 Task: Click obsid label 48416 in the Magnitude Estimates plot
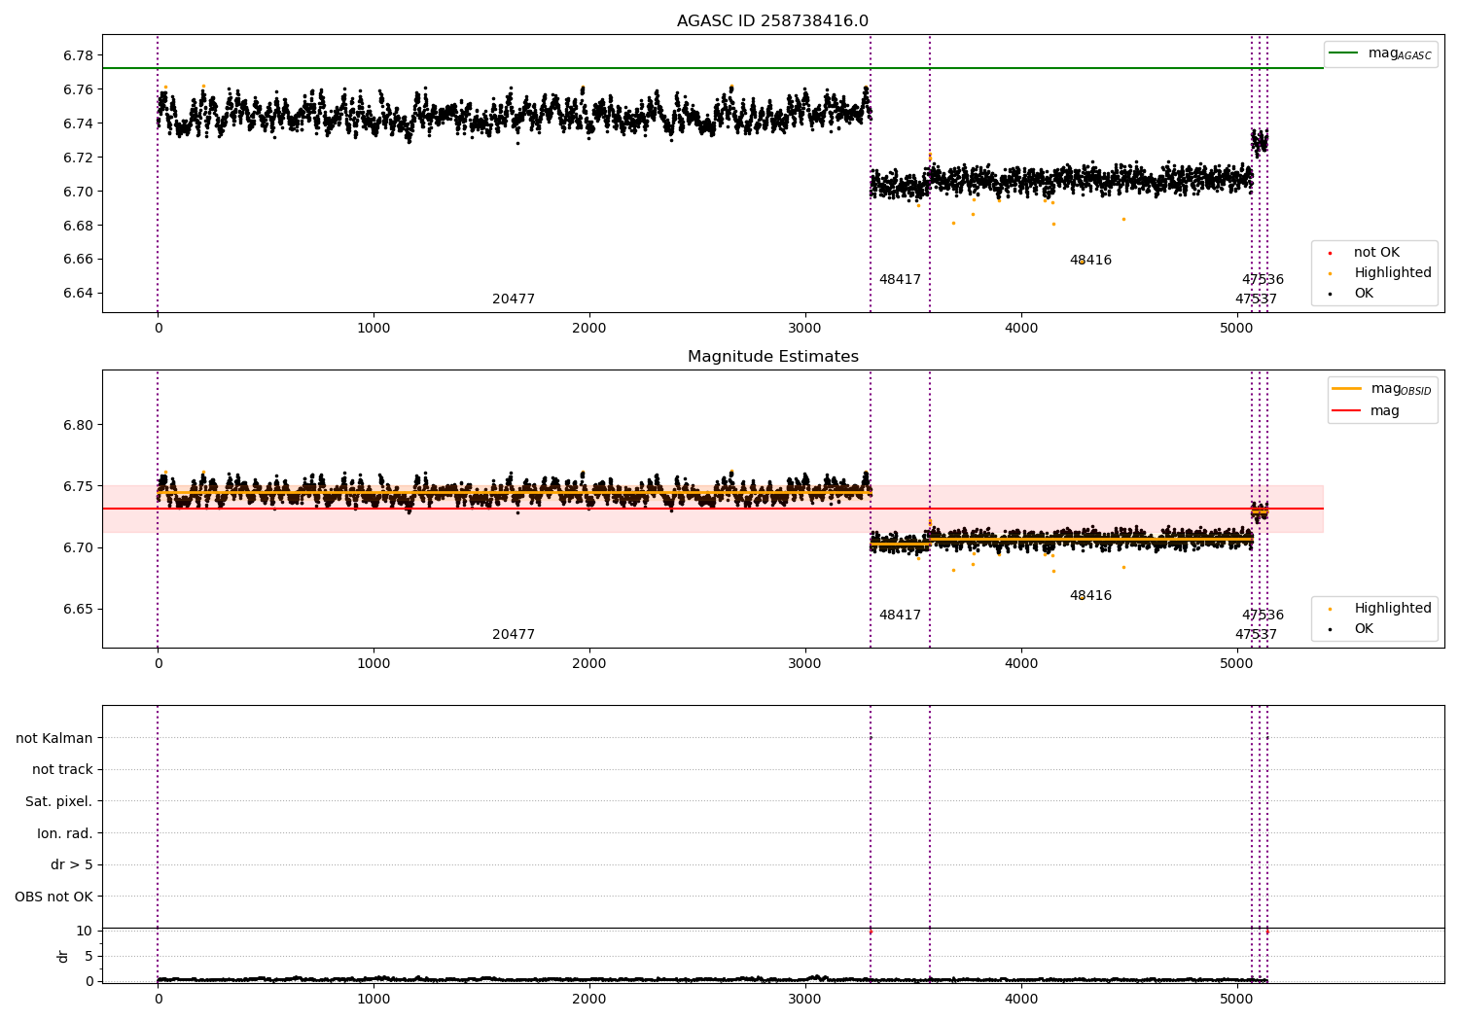pyautogui.click(x=1090, y=596)
